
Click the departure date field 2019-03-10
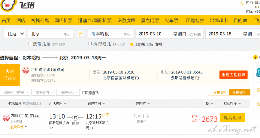point(170,34)
